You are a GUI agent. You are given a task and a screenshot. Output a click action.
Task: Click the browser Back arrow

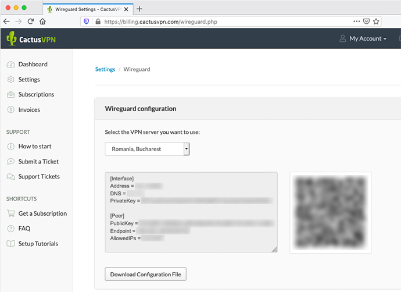click(6, 22)
